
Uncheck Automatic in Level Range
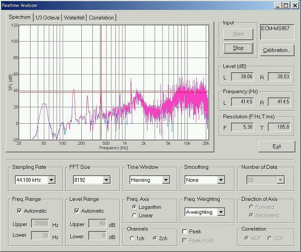77,211
